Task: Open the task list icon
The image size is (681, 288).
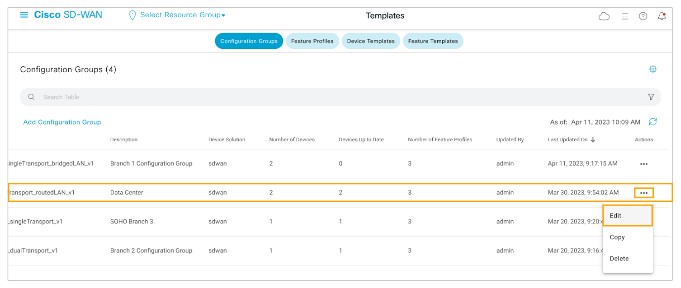Action: [x=624, y=16]
